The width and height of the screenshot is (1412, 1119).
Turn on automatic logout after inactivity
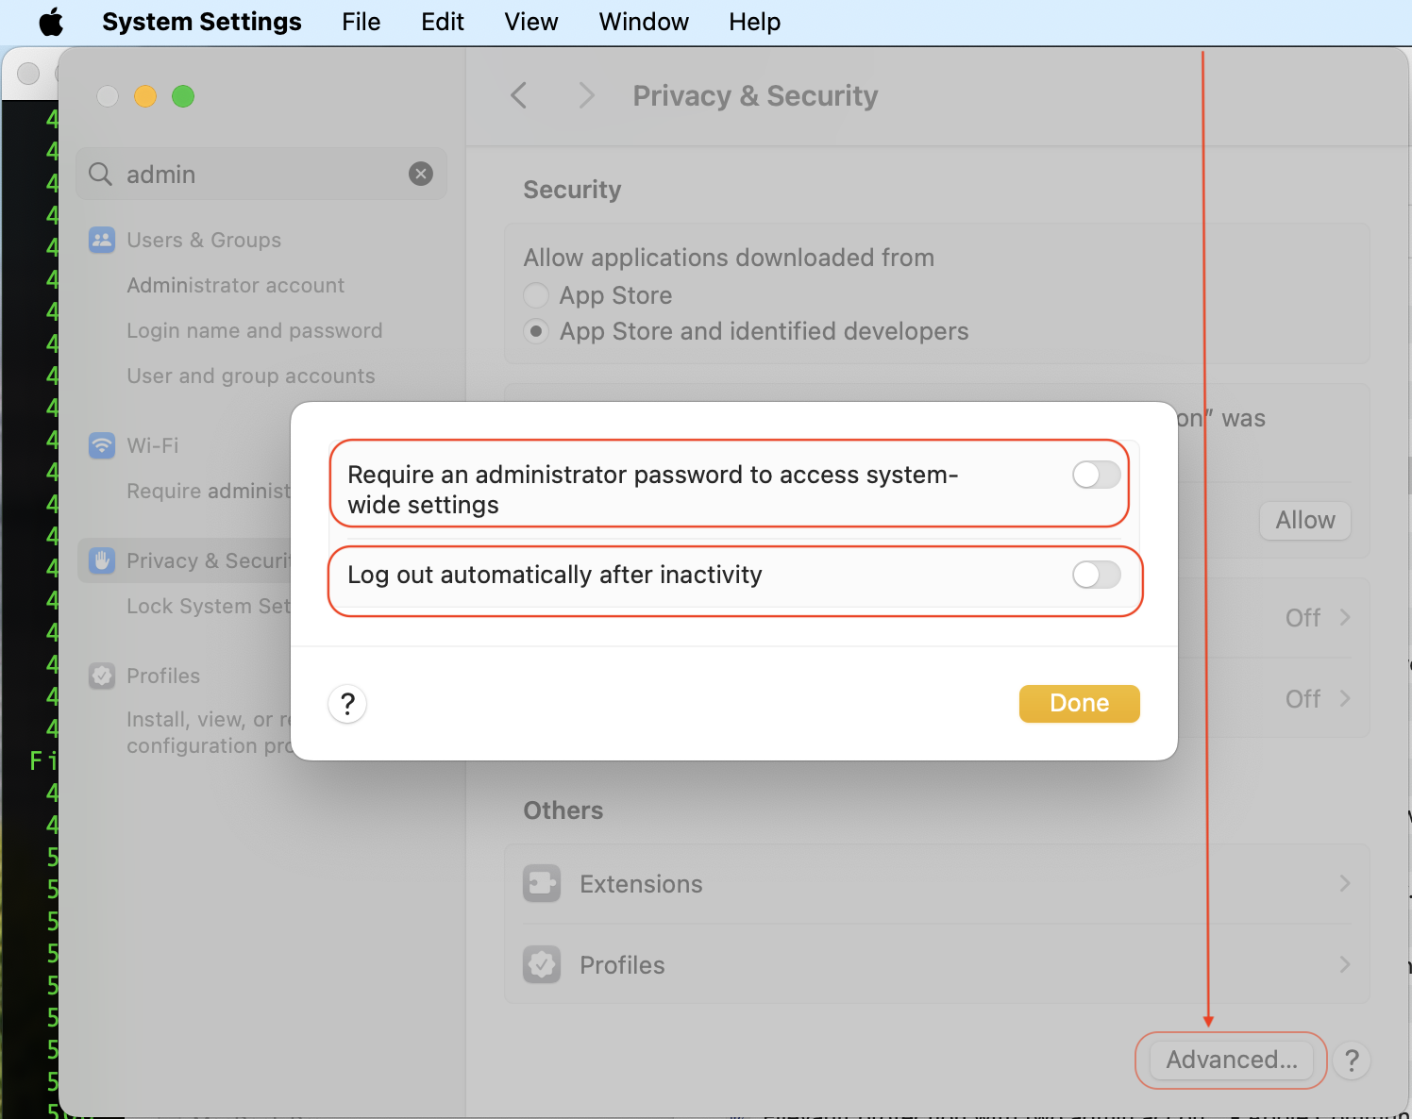tap(1095, 574)
